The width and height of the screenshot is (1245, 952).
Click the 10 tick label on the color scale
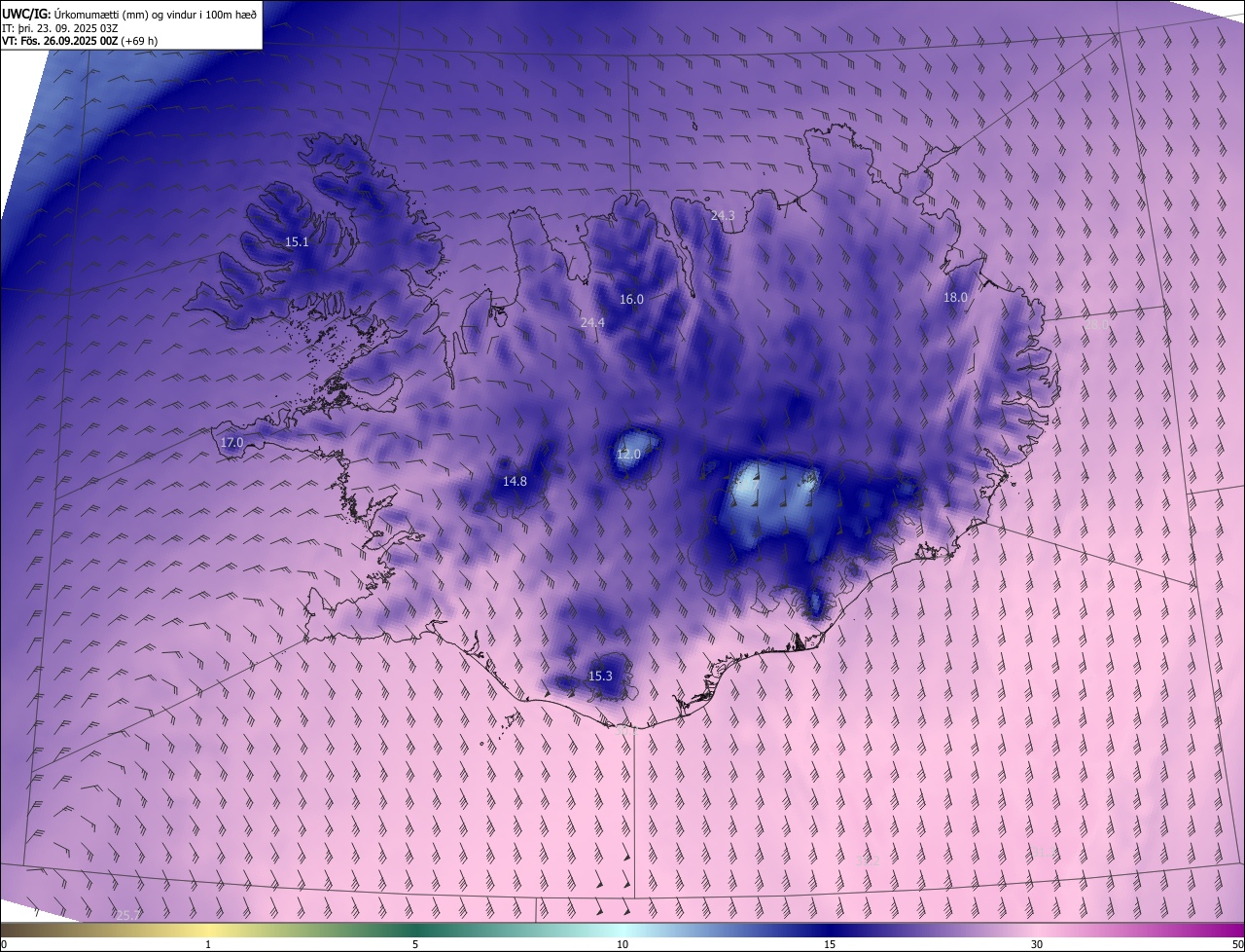coord(622,944)
